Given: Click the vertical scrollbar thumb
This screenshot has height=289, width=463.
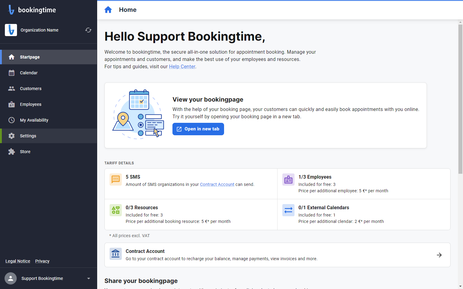Looking at the screenshot, I should tap(460, 99).
